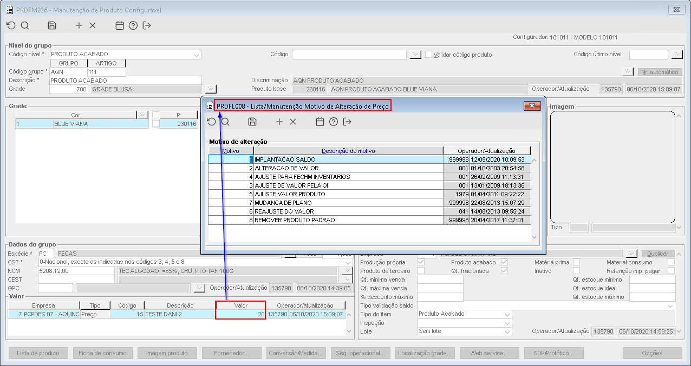This screenshot has height=366, width=691.
Task: Click the save diskette icon in the PRDFL008 dialog toolbar
Action: click(252, 122)
